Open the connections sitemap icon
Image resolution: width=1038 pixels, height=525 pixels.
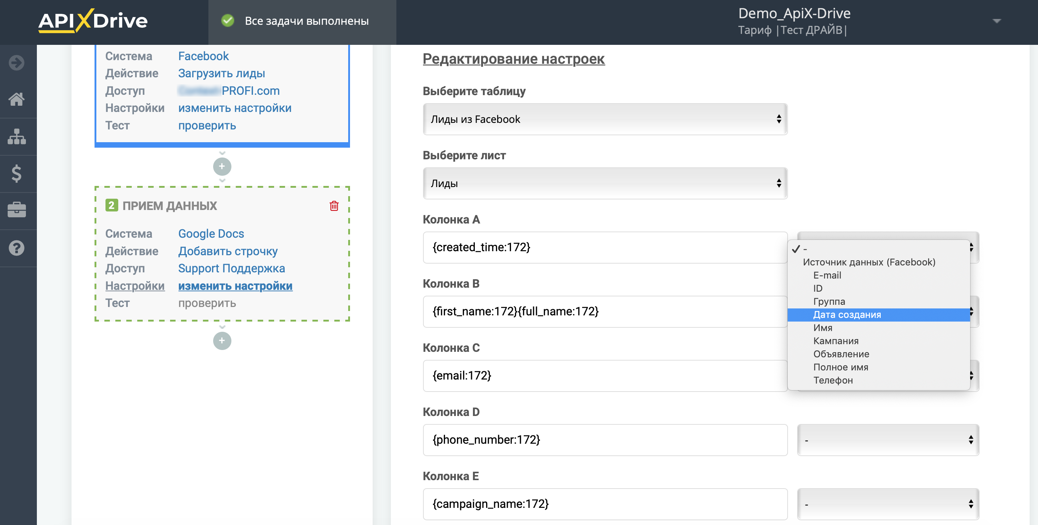(16, 136)
